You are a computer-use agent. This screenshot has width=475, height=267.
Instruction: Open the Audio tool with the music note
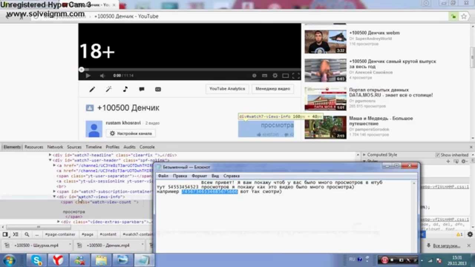pyautogui.click(x=125, y=89)
